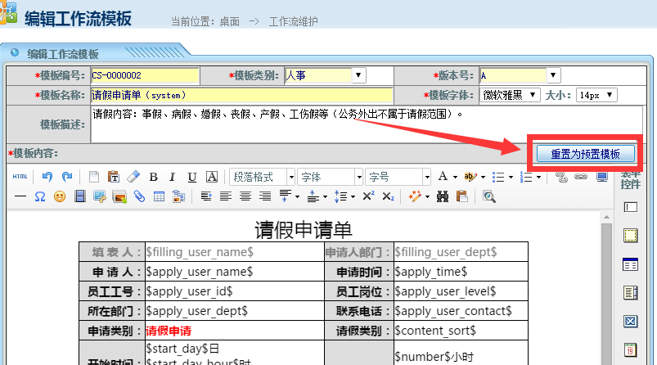
Task: Open find and replace binoculars icon
Action: [x=443, y=196]
